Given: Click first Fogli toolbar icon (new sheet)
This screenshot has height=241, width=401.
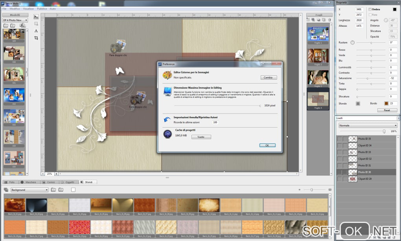Looking at the screenshot, I should pyautogui.click(x=308, y=20).
